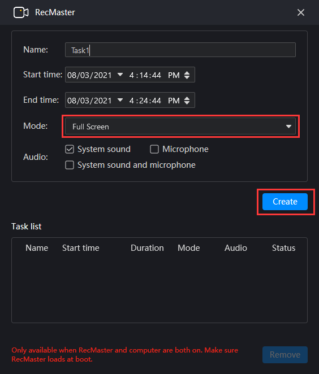Uncheck the System sound checkbox

click(70, 149)
